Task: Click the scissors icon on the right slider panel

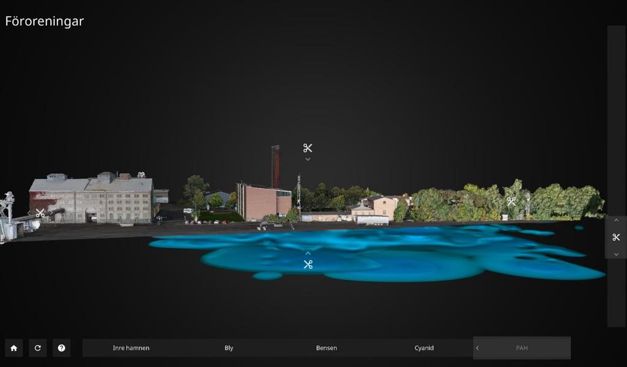Action: click(x=616, y=237)
